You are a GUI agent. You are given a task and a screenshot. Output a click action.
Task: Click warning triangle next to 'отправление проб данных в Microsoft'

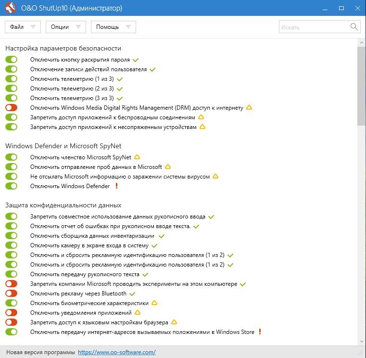[168, 166]
